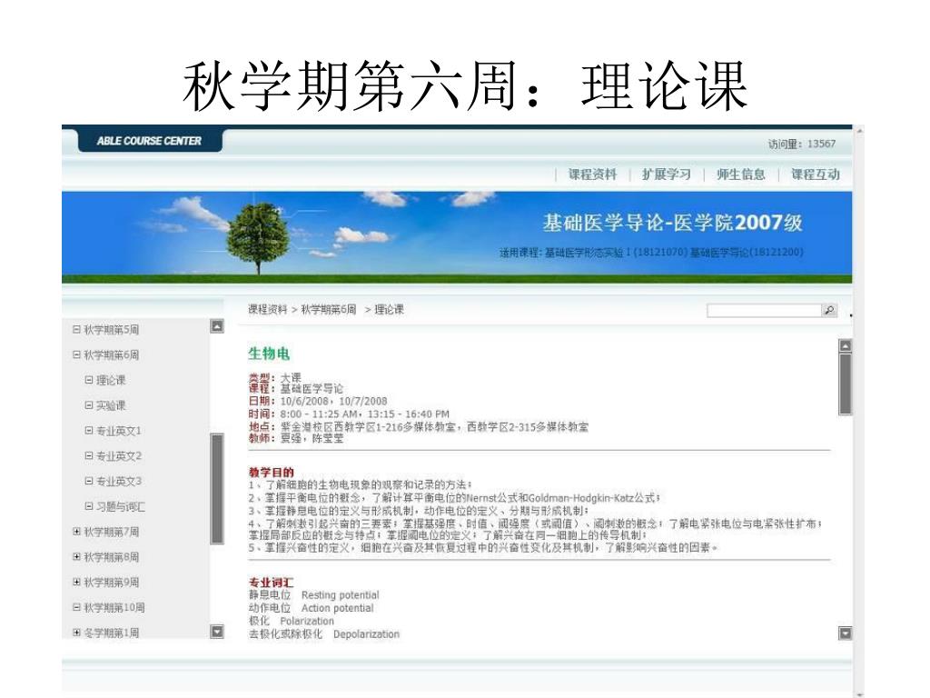930x698 pixels.
Task: Select 专业英文3 in the sidebar tree
Action: (119, 481)
